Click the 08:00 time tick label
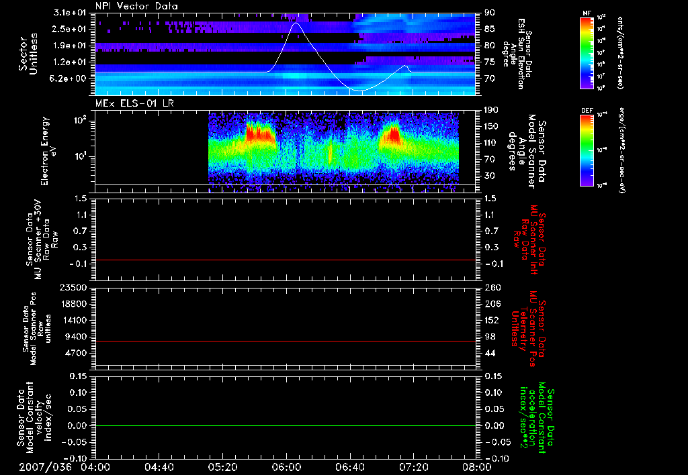688x475 pixels. (477, 467)
